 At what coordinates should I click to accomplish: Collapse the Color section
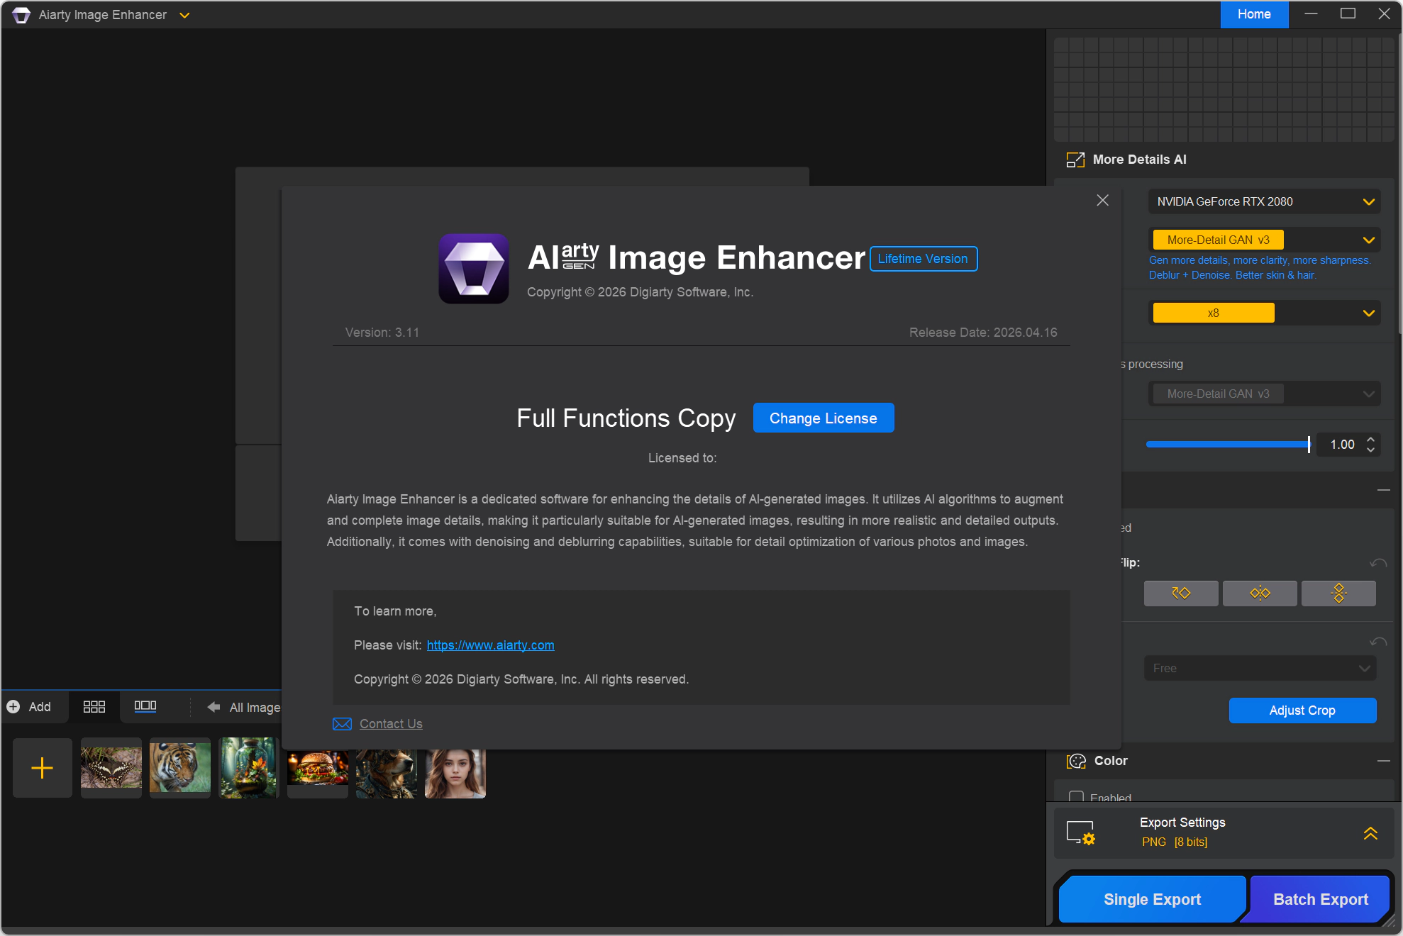point(1383,761)
